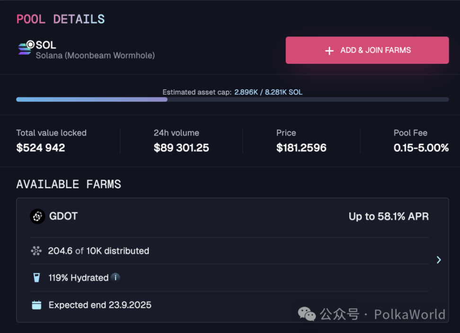Open the info tooltip next to 119% Hydrated
Viewport: 460px width, 333px height.
[115, 278]
